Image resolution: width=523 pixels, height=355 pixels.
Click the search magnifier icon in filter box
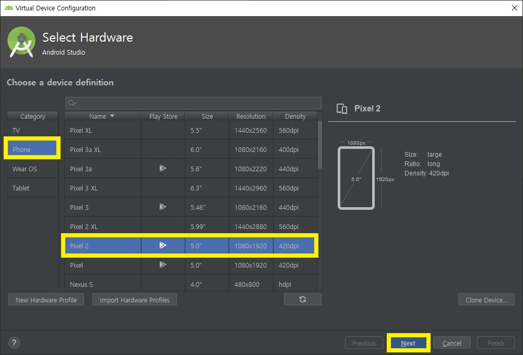coord(72,103)
